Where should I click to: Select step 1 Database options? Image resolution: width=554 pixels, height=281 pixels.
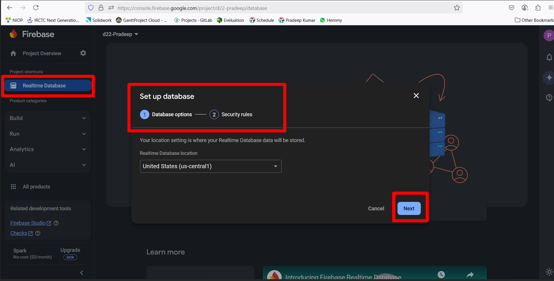(166, 114)
